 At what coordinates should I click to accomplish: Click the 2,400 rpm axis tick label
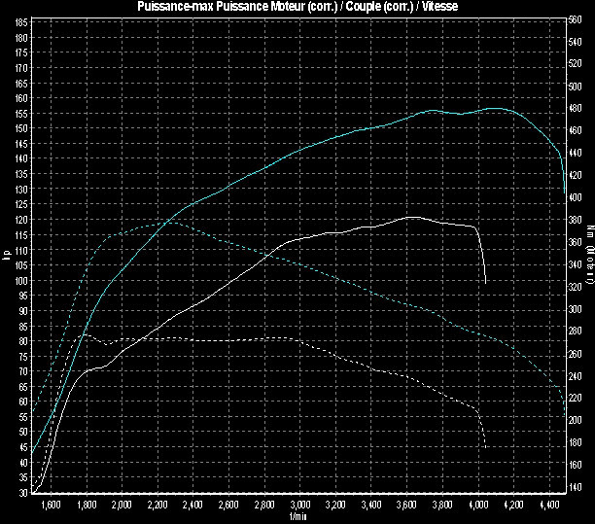tap(193, 506)
